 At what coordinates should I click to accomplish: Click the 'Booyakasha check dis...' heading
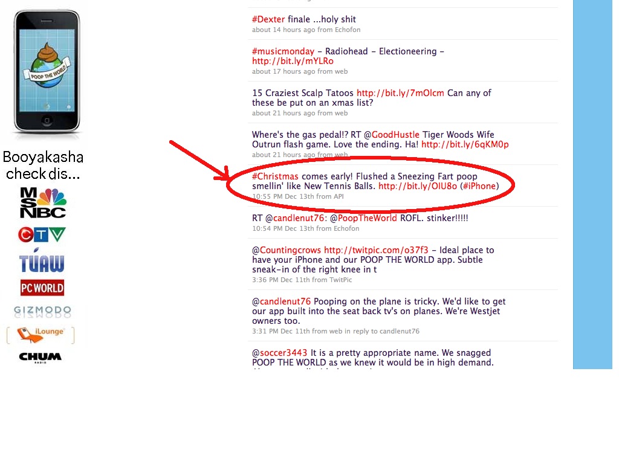pos(43,166)
